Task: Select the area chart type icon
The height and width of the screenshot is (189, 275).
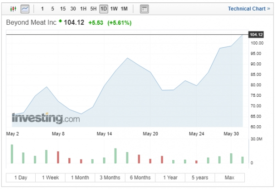Action: tap(25, 9)
